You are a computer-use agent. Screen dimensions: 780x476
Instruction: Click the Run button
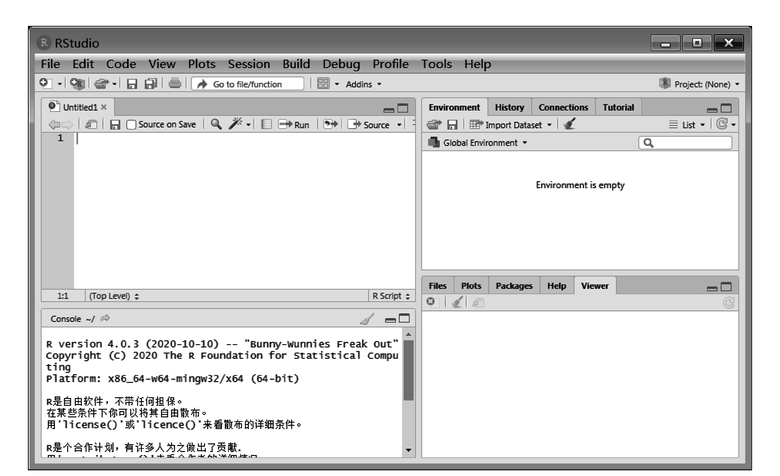[294, 125]
